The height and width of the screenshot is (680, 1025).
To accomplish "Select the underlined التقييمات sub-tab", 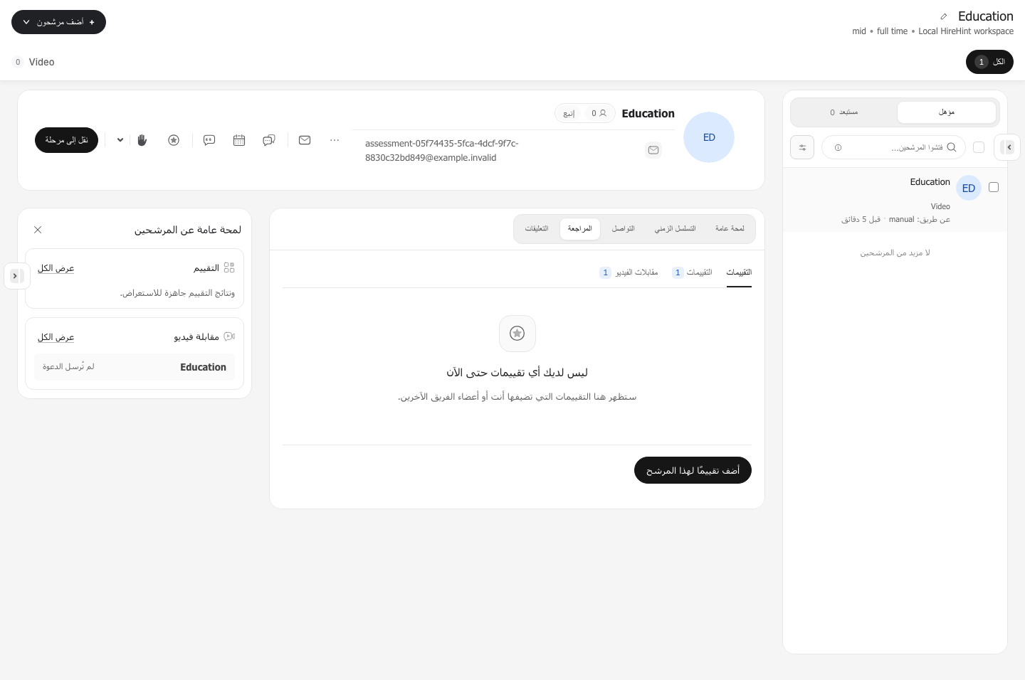I will coord(739,273).
